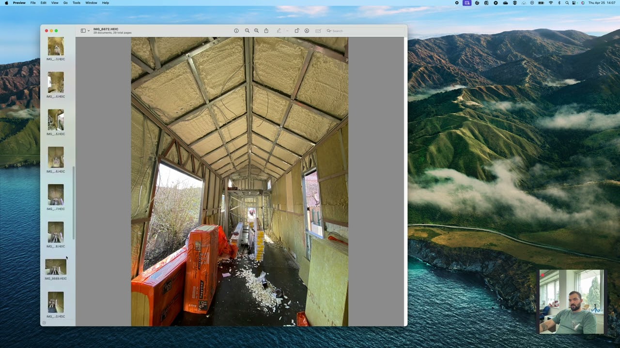Open the Tools menu
The image size is (620, 348).
point(77,3)
